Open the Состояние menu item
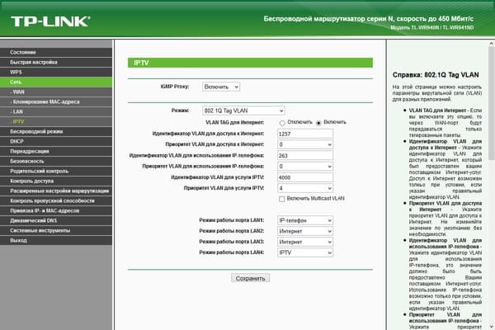 tap(56, 53)
